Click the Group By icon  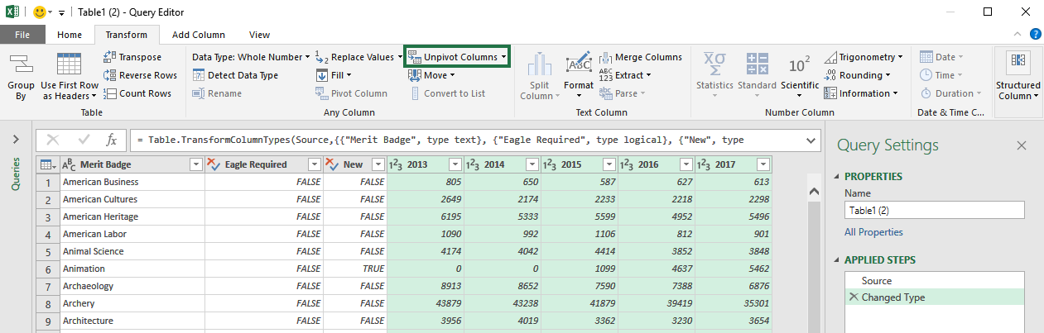(21, 64)
